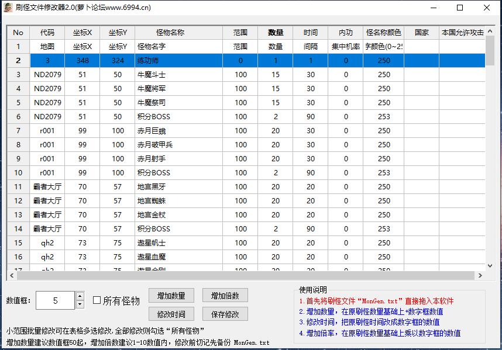Select the 积分BOSS cell in row 10
This screenshot has width=502, height=350.
(178, 173)
